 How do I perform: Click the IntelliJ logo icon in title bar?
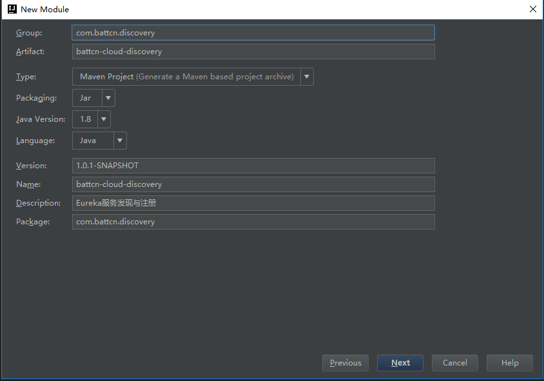coord(12,9)
